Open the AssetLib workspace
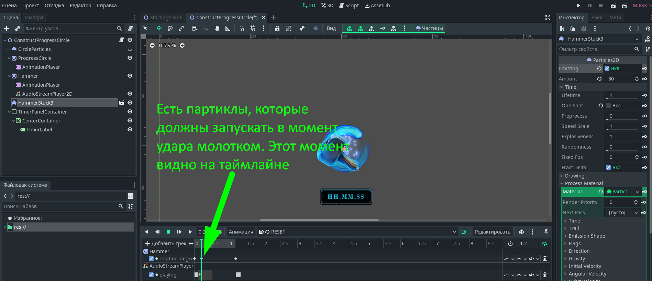The width and height of the screenshot is (652, 281). tap(377, 6)
